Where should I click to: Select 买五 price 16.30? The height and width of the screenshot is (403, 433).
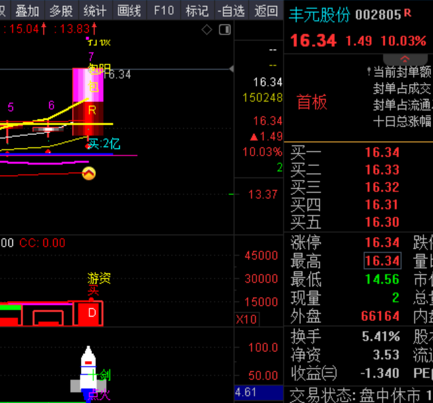[x=382, y=222]
